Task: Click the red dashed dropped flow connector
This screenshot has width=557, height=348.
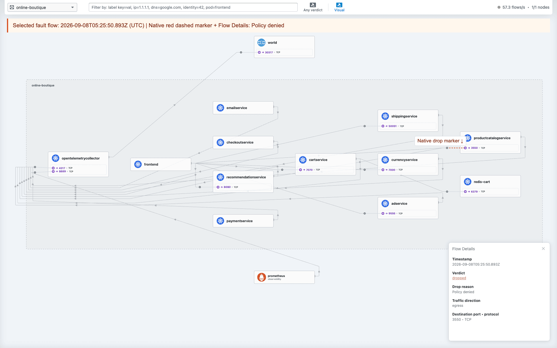Action: pyautogui.click(x=456, y=148)
